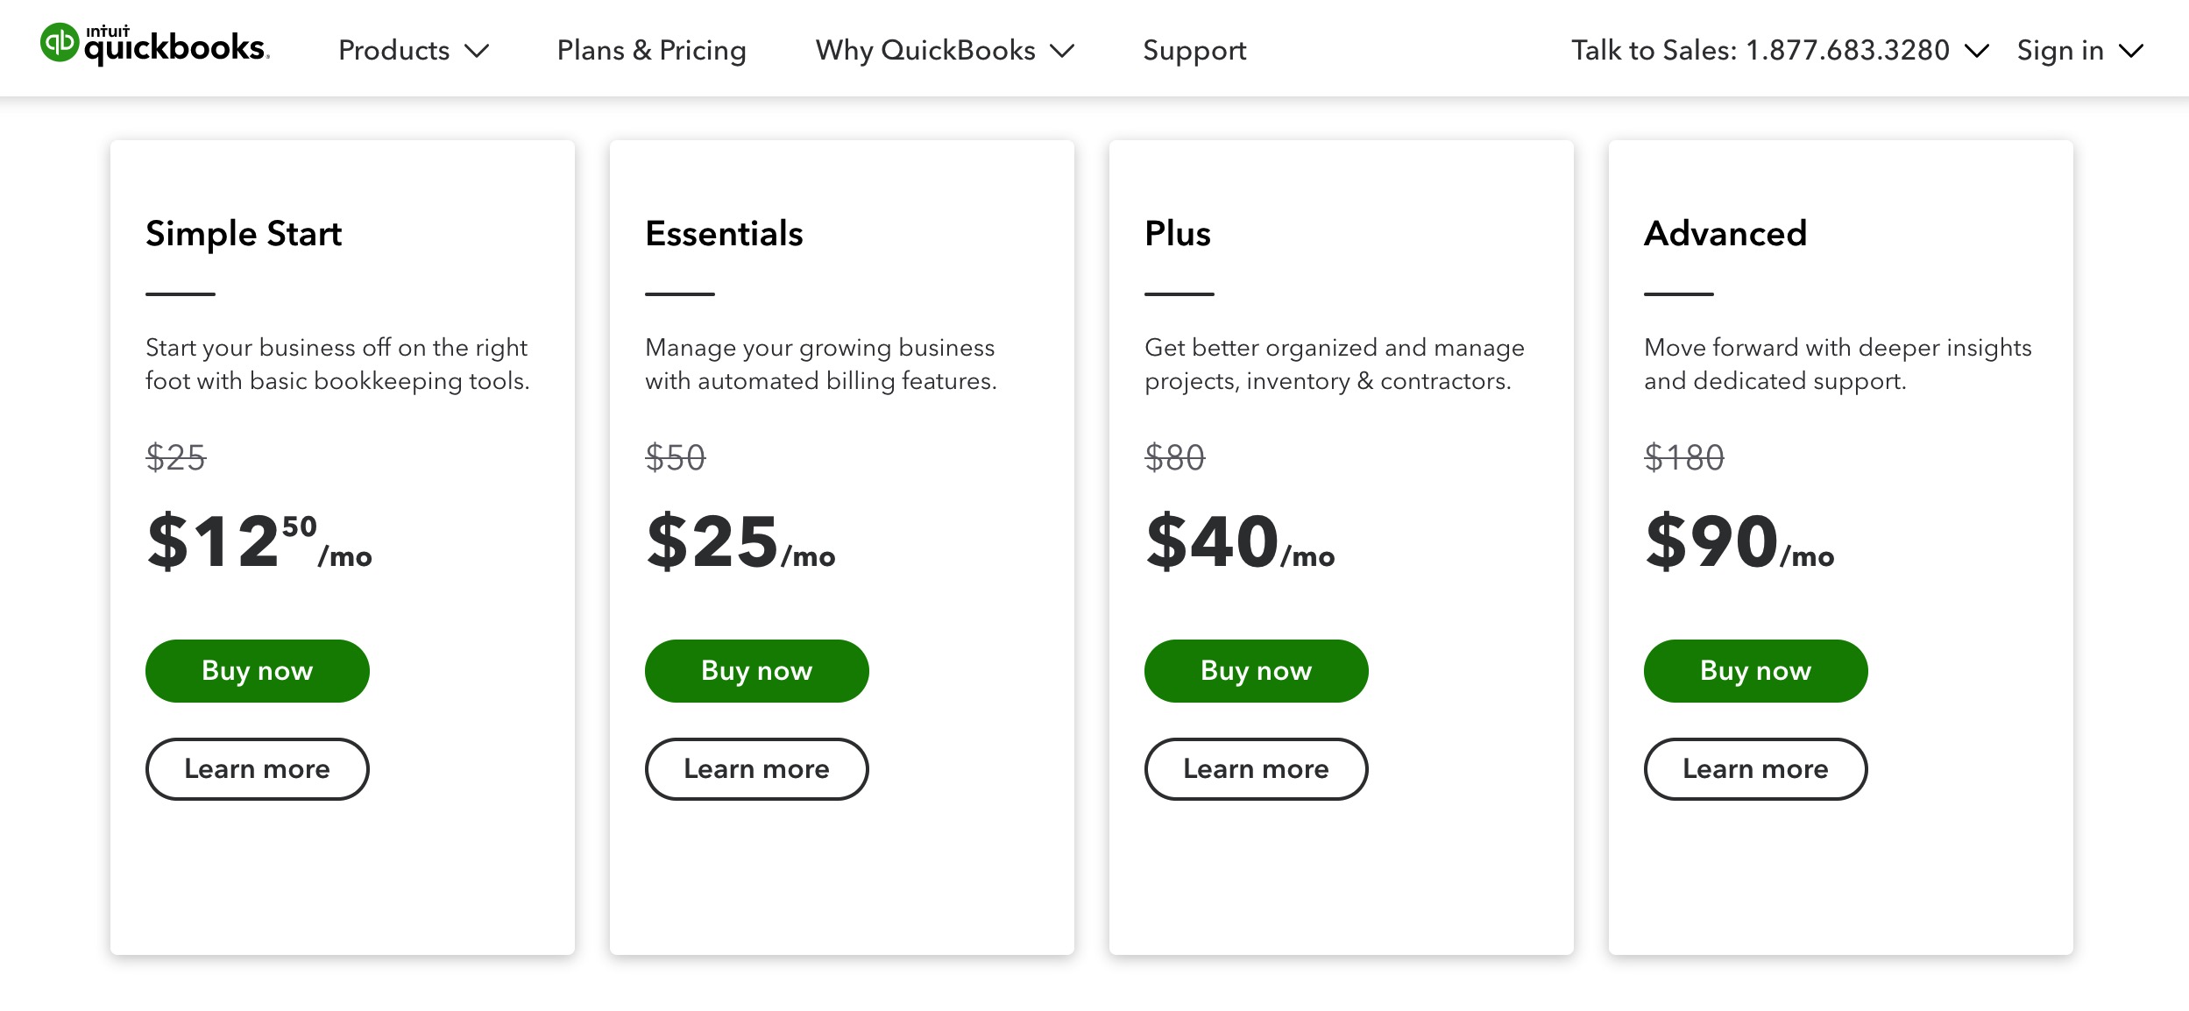
Task: Buy the Advanced plan now
Action: [x=1755, y=670]
